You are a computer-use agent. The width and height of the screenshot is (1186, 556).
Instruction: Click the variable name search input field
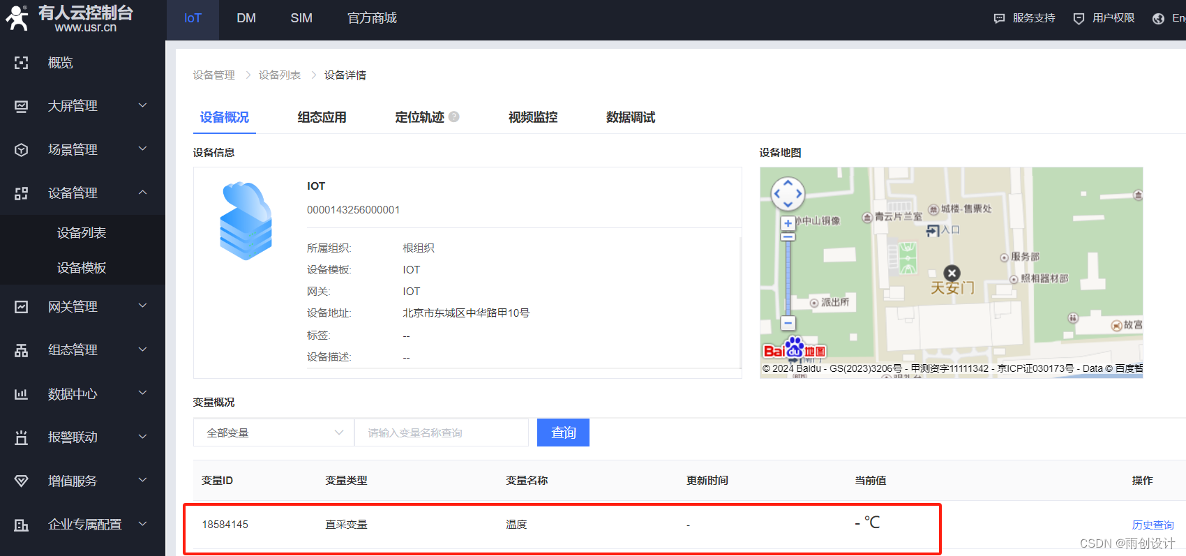pos(442,433)
